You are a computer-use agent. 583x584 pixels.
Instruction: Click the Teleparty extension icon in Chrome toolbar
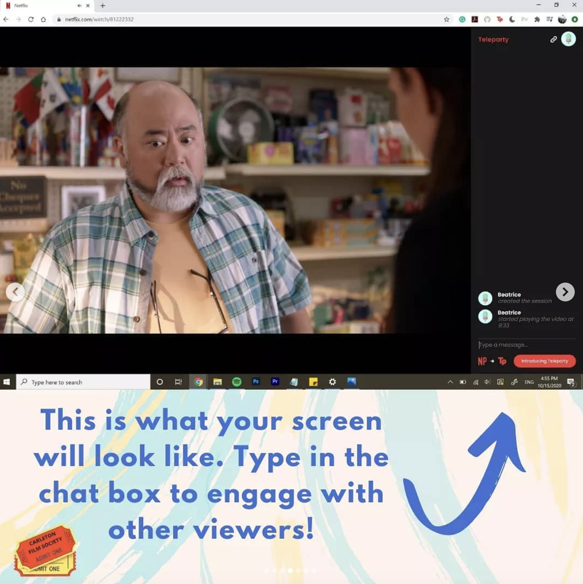[x=499, y=19]
